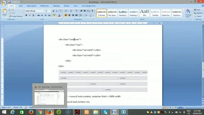Image resolution: width=204 pixels, height=115 pixels.
Task: Toggle Show/Hide paragraph marks
Action: pos(92,11)
